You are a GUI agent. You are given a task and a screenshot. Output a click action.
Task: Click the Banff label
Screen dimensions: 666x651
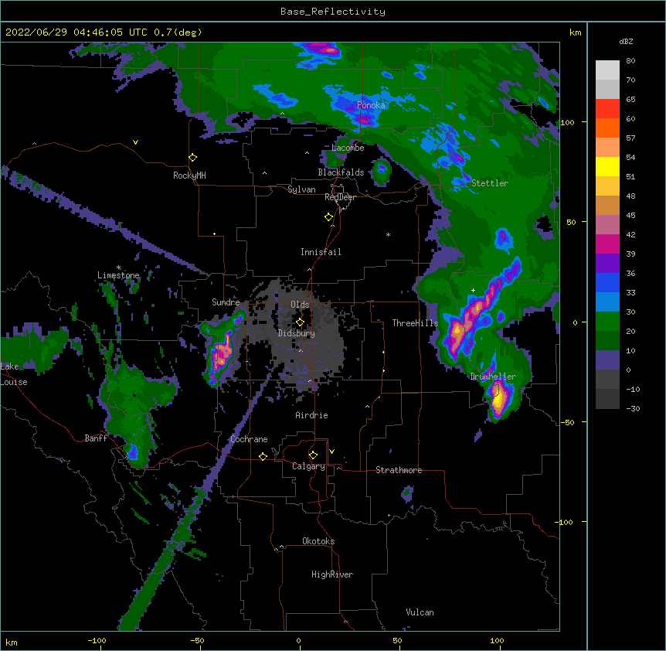click(96, 438)
